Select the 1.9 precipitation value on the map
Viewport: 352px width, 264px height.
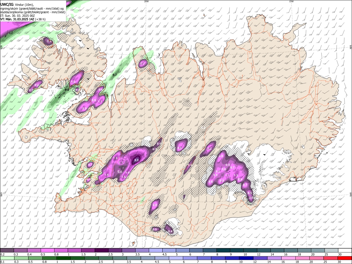116,158
